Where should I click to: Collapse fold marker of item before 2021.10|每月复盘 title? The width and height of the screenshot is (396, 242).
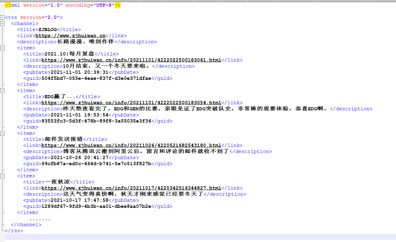pyautogui.click(x=2, y=48)
